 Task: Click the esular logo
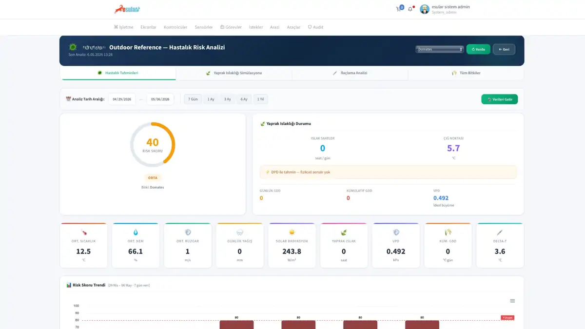tap(127, 9)
